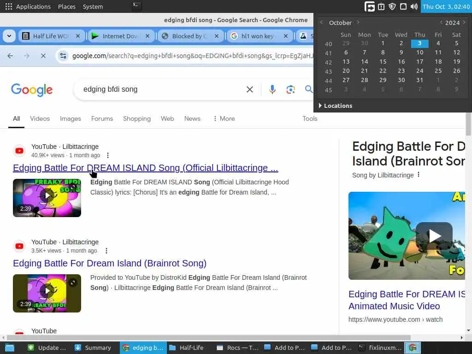Image resolution: width=472 pixels, height=354 pixels.
Task: Click the volume speaker tray icon
Action: pyautogui.click(x=414, y=6)
